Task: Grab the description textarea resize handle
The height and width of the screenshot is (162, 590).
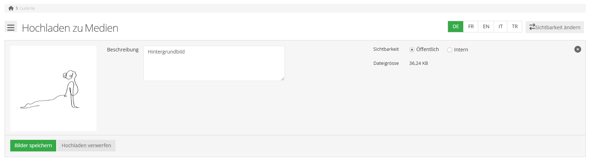Action: click(x=283, y=79)
